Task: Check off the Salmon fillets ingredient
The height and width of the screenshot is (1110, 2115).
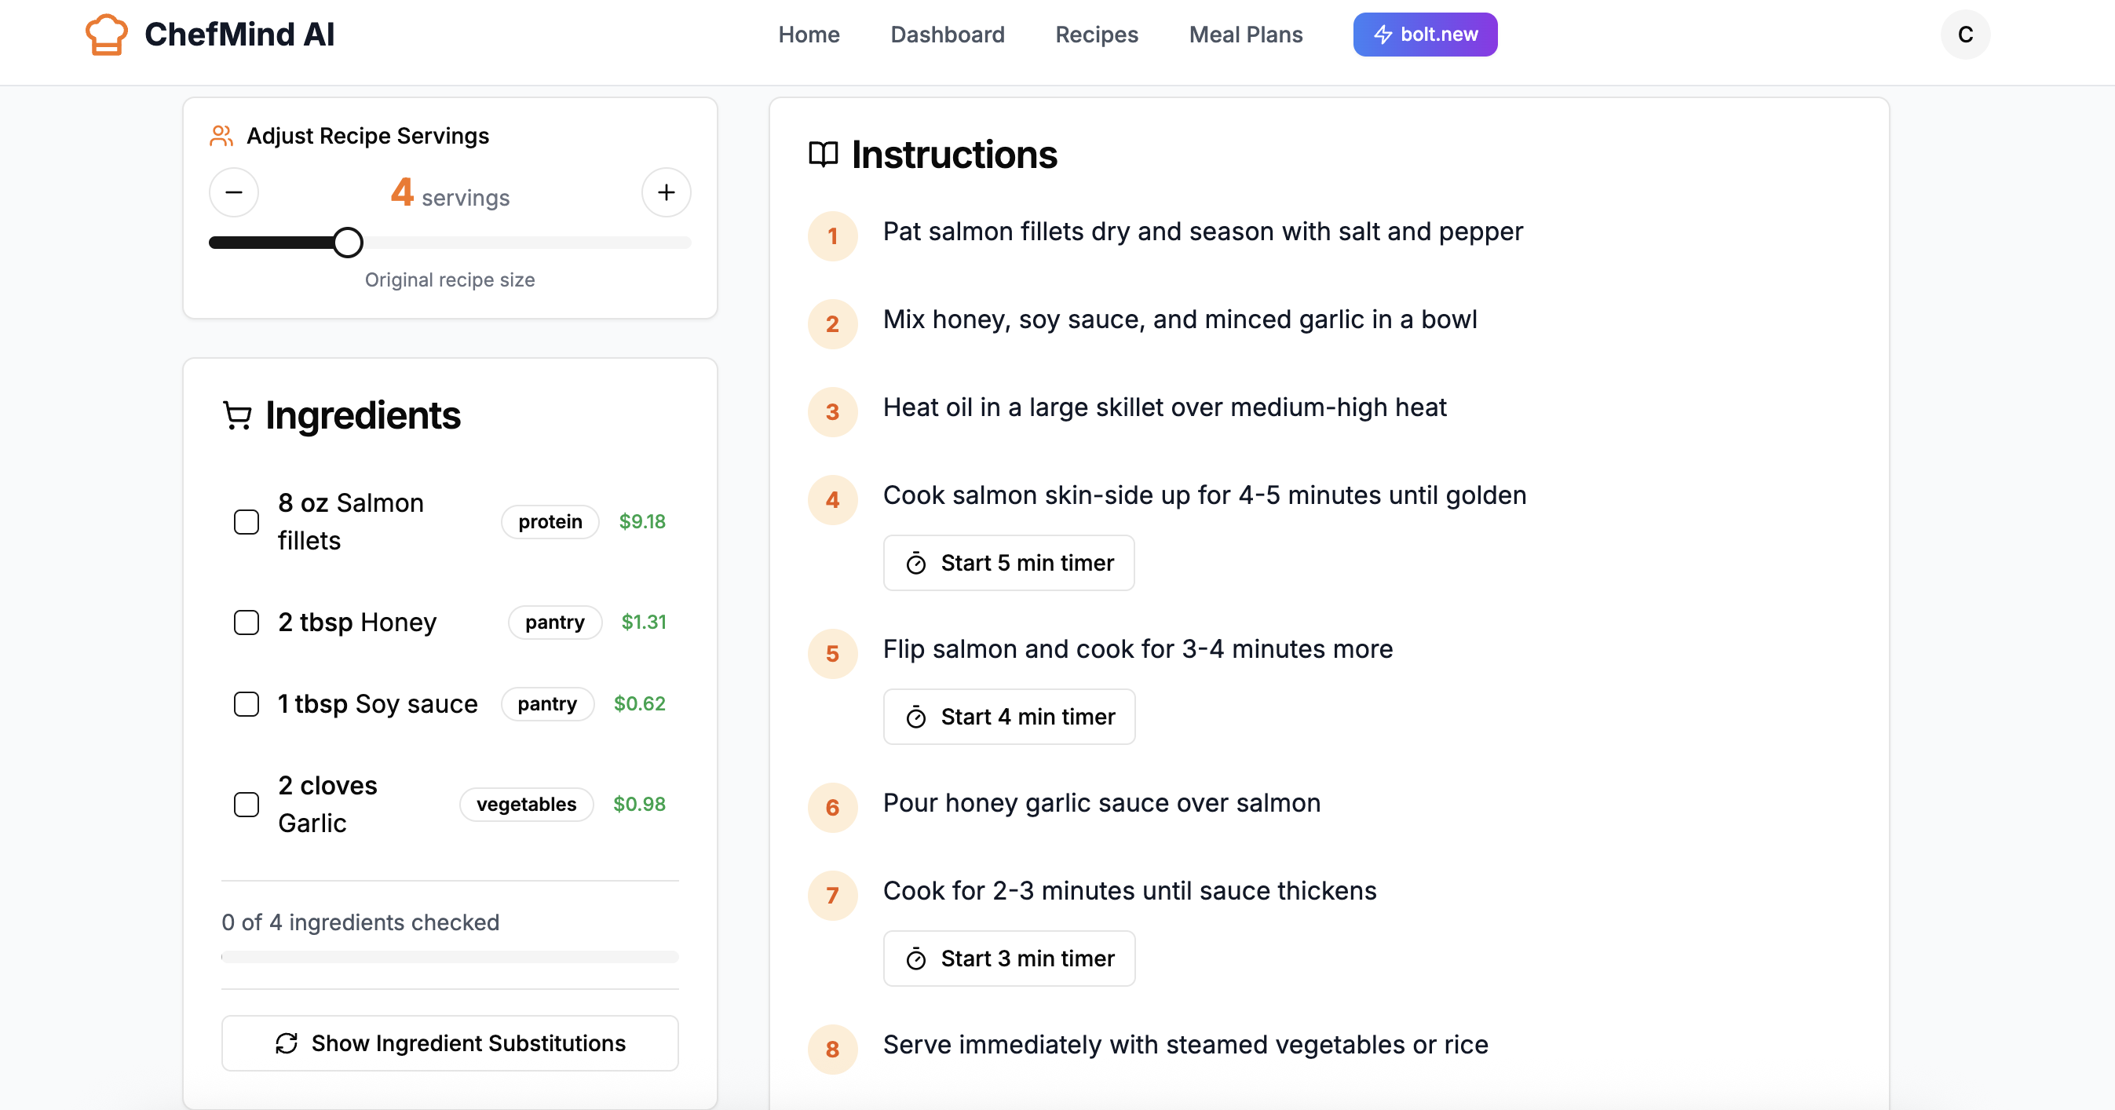Action: click(247, 521)
